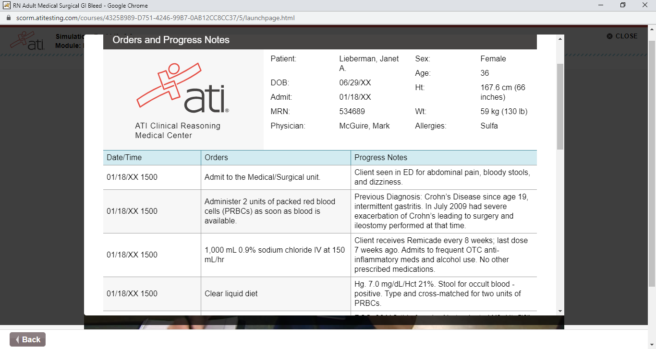Click the 'Client seen in ED for abdominal pain' note

click(444, 177)
